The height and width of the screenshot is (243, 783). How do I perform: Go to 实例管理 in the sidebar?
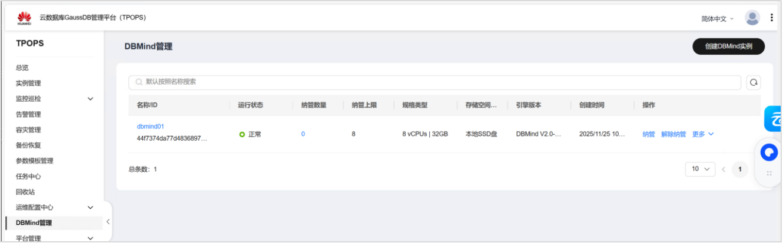click(x=28, y=83)
